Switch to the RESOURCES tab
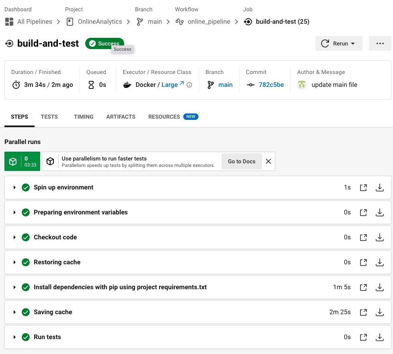The width and height of the screenshot is (393, 354). pos(164,117)
